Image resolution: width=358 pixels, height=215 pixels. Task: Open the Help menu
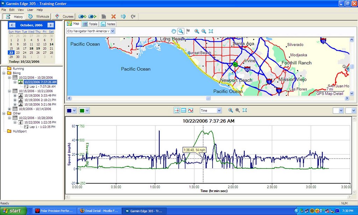(x=40, y=10)
